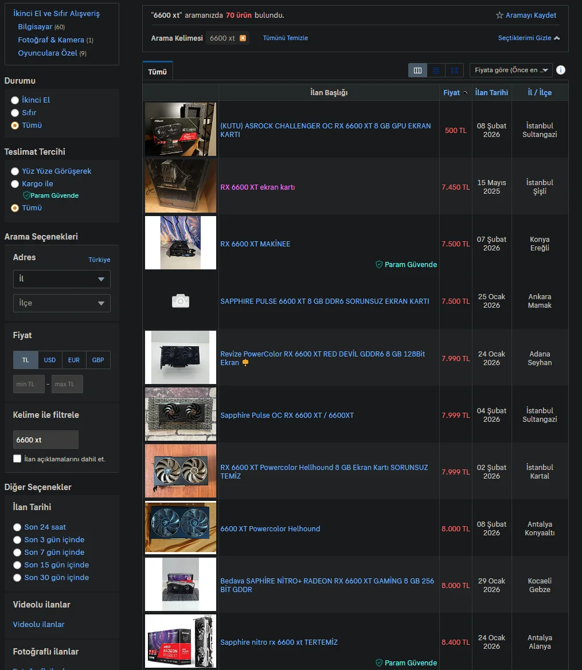The width and height of the screenshot is (582, 670).
Task: Select USD currency tab
Action: click(50, 360)
